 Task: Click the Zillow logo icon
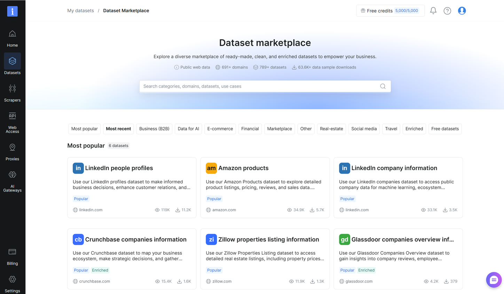(x=211, y=239)
